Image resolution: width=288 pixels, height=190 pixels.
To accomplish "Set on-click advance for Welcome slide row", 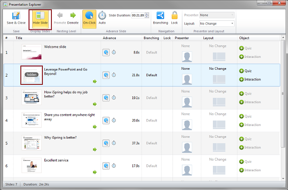I will pos(106,53).
